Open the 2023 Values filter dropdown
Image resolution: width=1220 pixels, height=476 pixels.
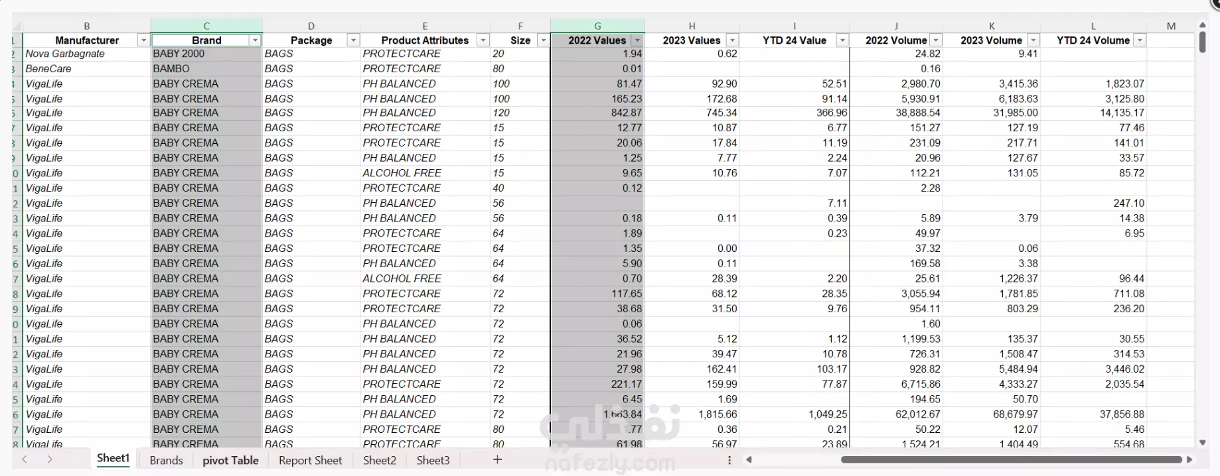(732, 40)
